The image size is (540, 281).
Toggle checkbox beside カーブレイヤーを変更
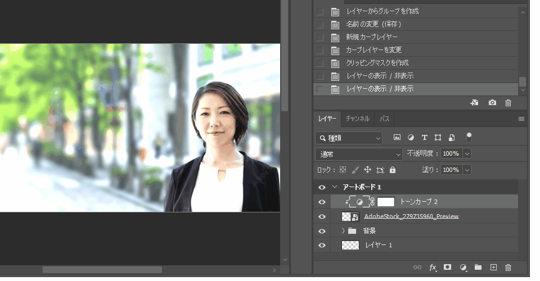pos(320,50)
